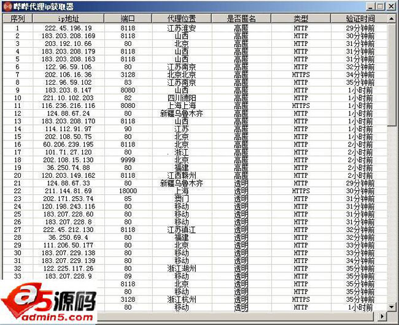
Task: Click HTTPS type in row 7
Action: pyautogui.click(x=301, y=74)
